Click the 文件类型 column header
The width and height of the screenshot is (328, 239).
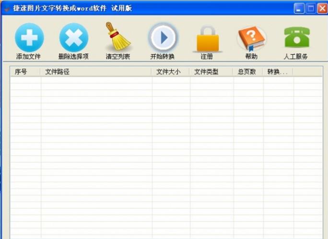(x=211, y=72)
